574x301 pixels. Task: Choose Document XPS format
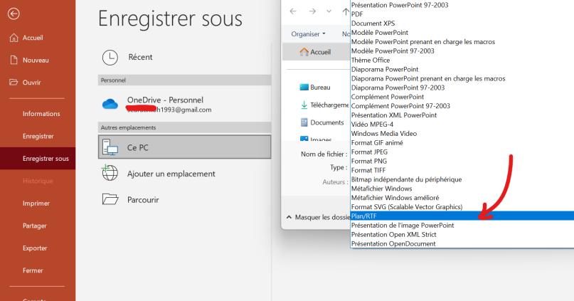point(373,23)
